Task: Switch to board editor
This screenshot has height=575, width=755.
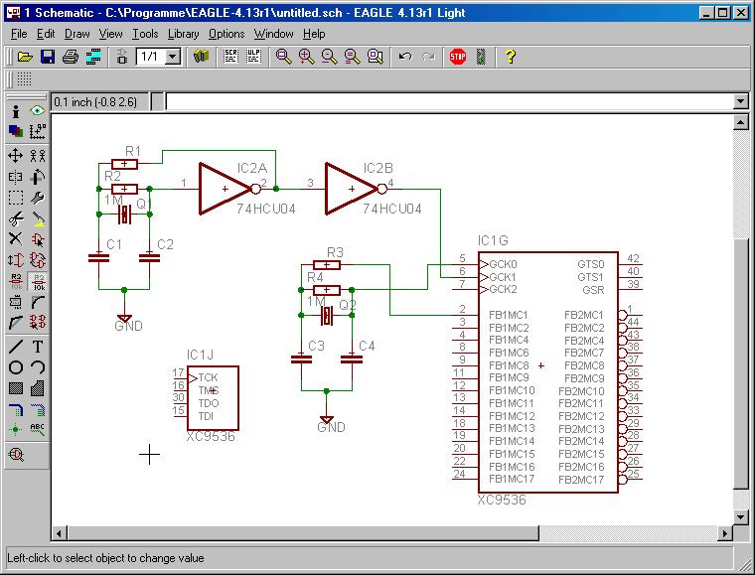Action: coord(122,57)
